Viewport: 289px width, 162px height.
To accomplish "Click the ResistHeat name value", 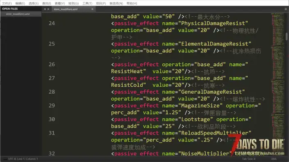I will pyautogui.click(x=128, y=71).
